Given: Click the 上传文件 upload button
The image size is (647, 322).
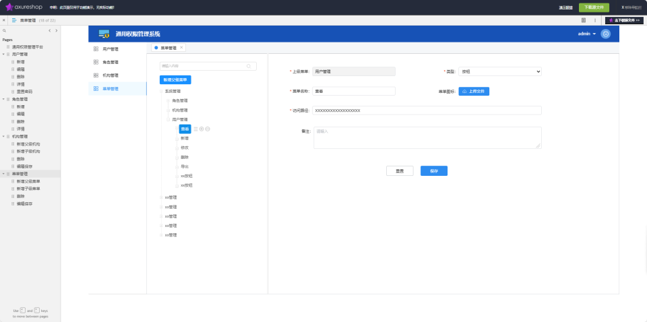Looking at the screenshot, I should pyautogui.click(x=474, y=91).
